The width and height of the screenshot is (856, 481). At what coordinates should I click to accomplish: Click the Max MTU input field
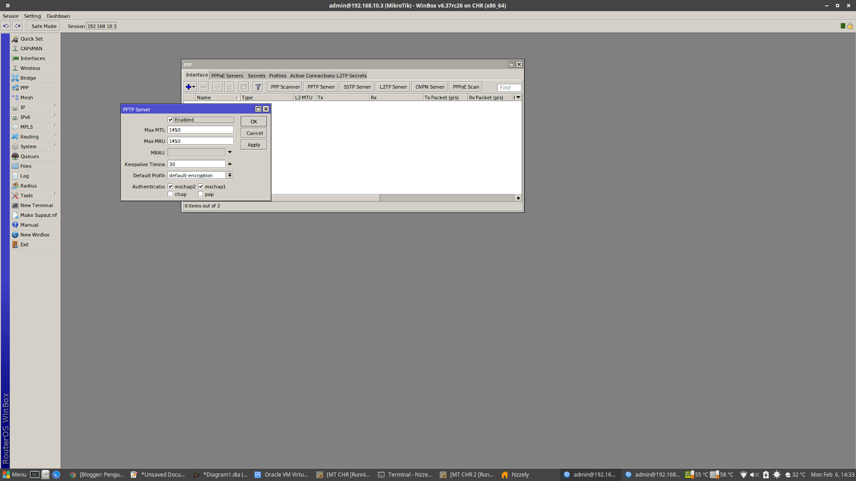coord(201,130)
